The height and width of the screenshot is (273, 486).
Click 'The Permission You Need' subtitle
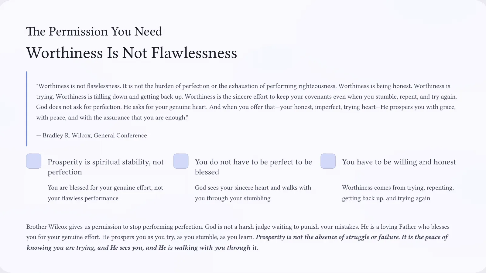(x=94, y=32)
